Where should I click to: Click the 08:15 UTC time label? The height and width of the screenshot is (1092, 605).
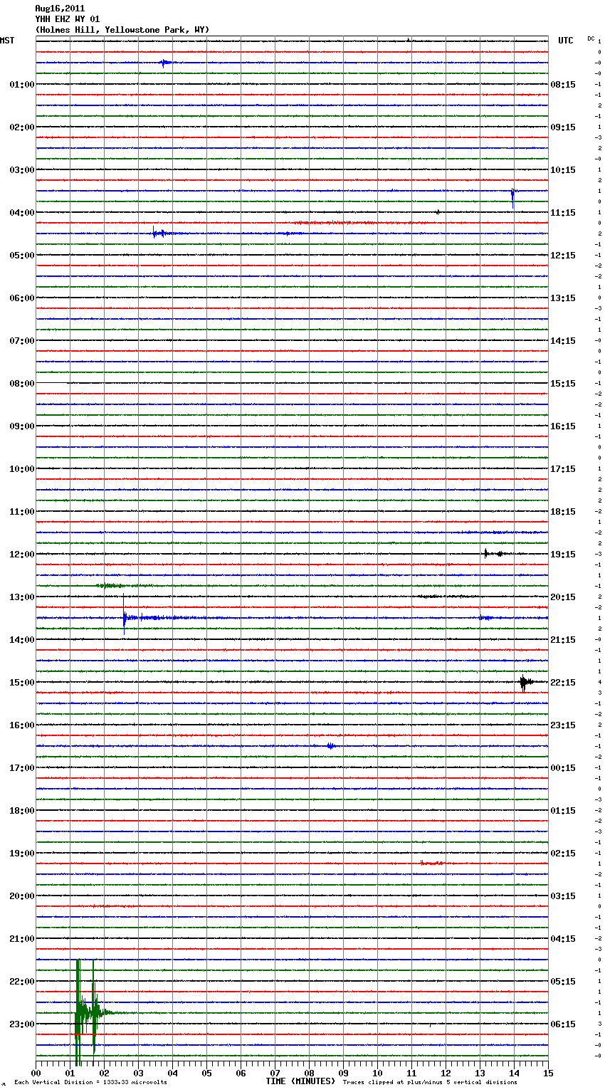tap(563, 85)
